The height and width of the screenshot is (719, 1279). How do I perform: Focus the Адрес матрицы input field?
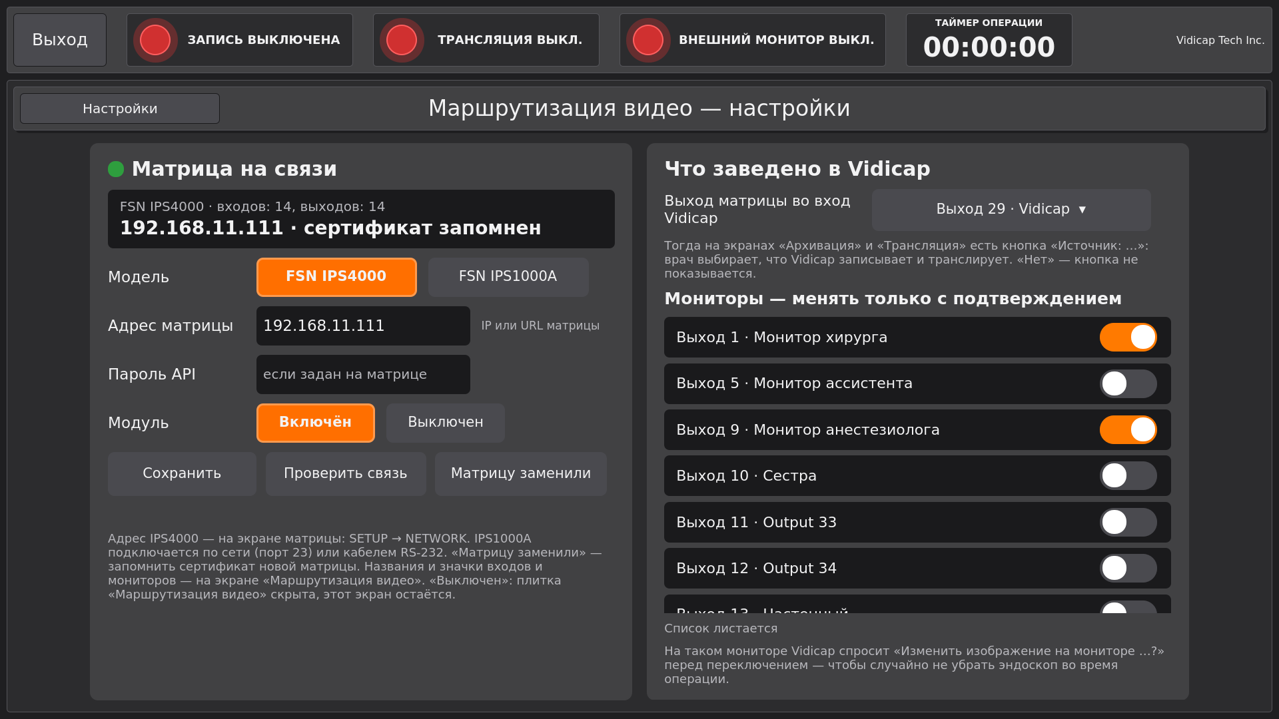click(363, 326)
